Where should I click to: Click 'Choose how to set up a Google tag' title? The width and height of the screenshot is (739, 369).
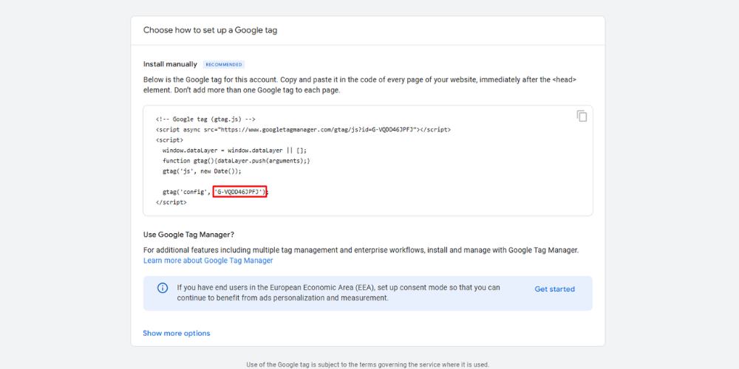coord(210,30)
